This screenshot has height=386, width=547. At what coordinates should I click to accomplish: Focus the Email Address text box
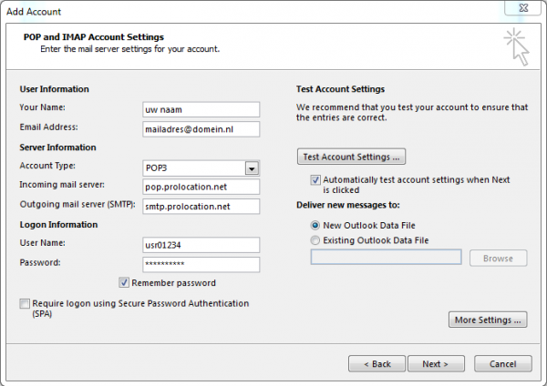pyautogui.click(x=201, y=129)
